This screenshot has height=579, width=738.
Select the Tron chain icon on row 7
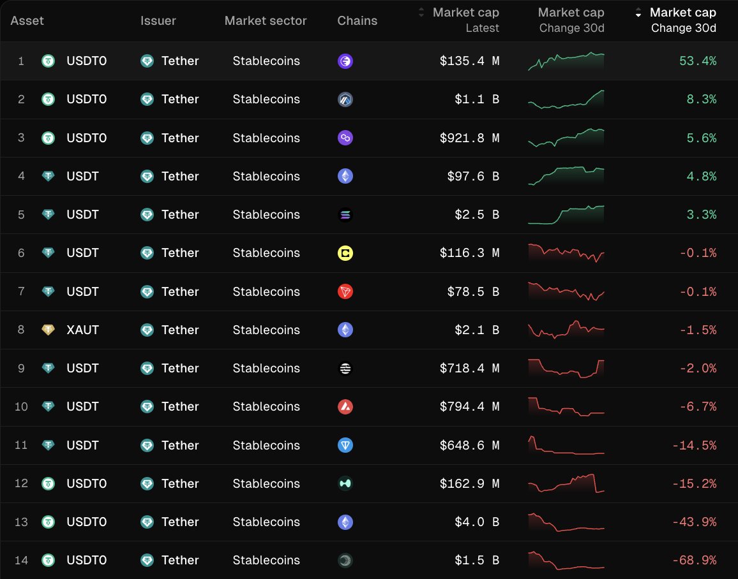[x=345, y=291]
